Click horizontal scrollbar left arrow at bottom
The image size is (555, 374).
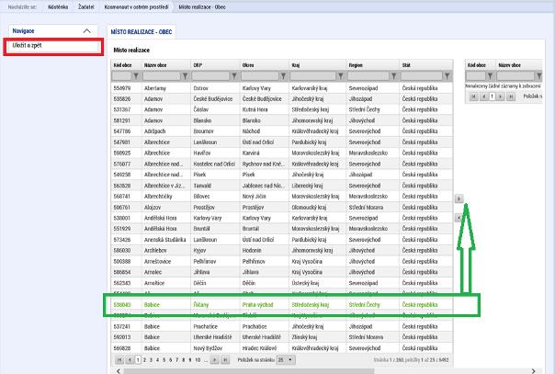119,371
